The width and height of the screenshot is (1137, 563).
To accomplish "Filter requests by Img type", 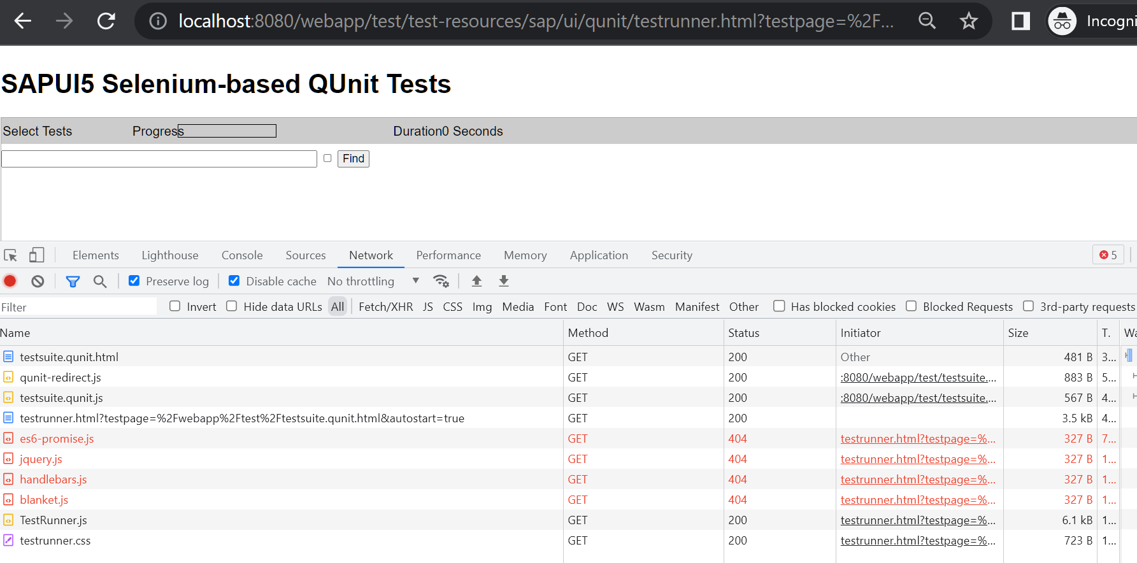I will (482, 307).
